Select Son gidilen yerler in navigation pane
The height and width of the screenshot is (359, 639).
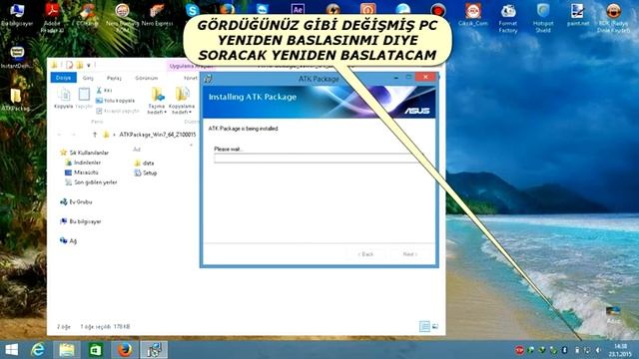91,181
